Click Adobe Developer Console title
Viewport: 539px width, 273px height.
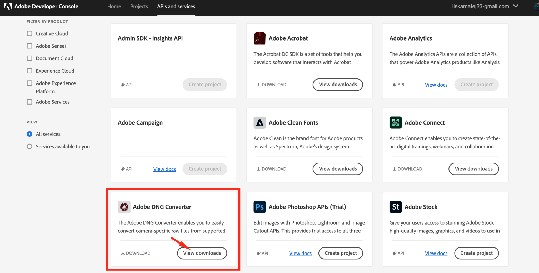pos(46,6)
